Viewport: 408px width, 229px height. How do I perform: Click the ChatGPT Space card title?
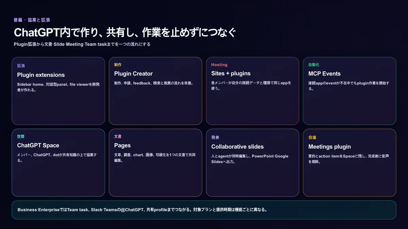pyautogui.click(x=38, y=146)
